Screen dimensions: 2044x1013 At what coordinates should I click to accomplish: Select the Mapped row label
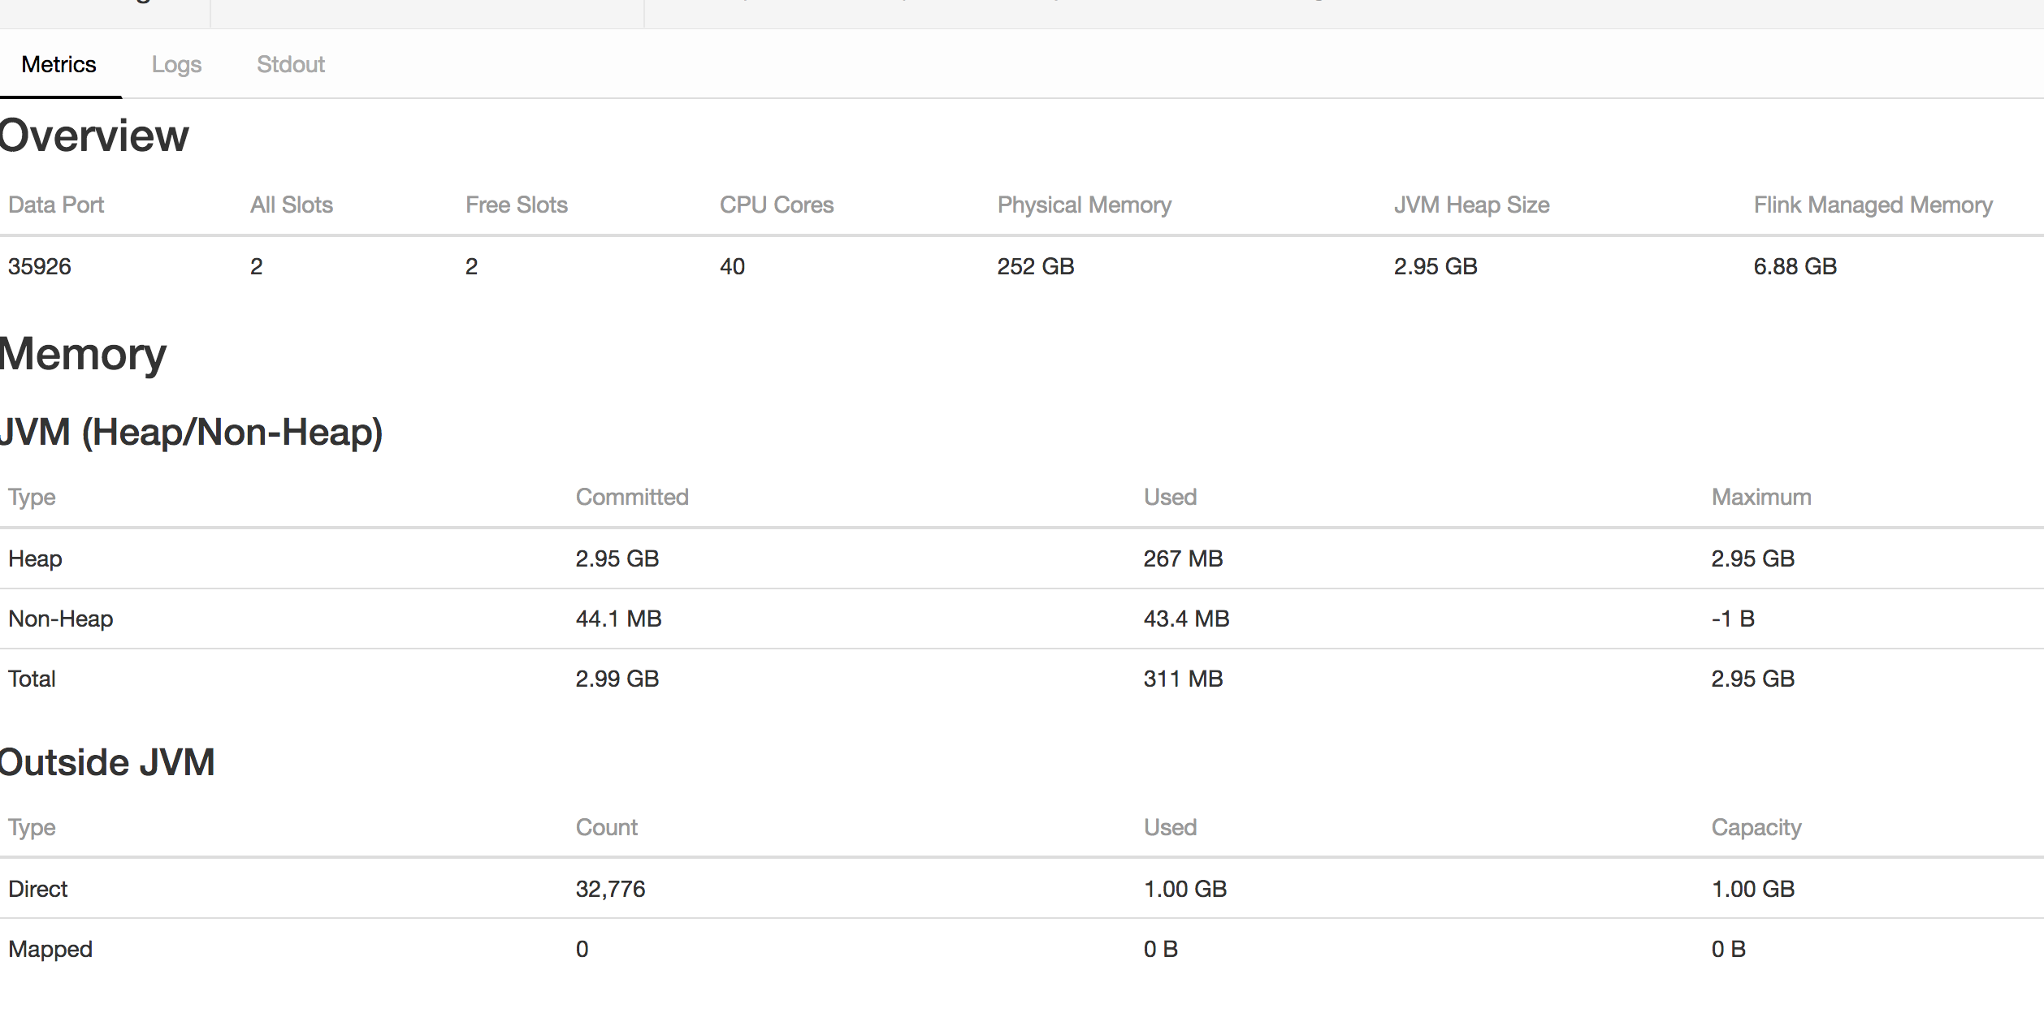click(x=50, y=950)
